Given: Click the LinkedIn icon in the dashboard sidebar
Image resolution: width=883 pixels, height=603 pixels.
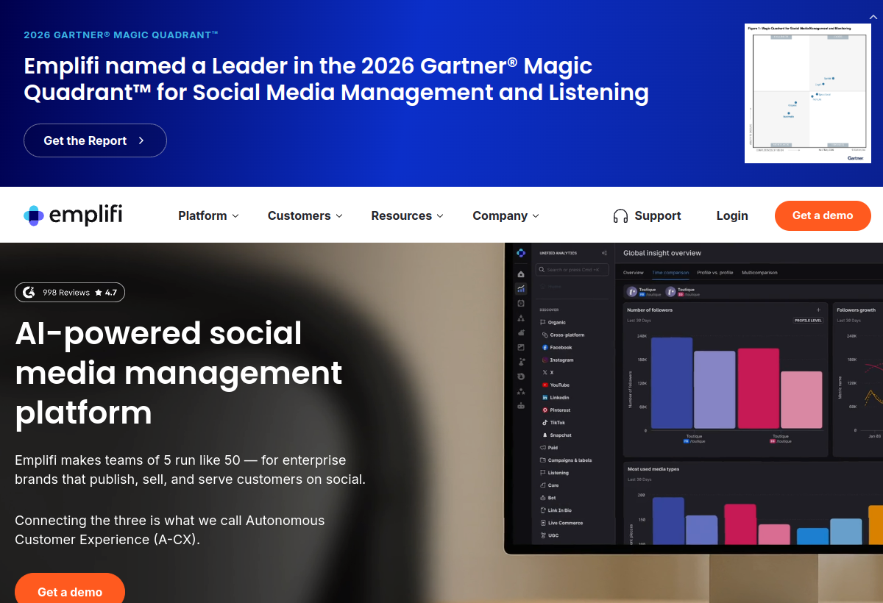Looking at the screenshot, I should click(545, 397).
